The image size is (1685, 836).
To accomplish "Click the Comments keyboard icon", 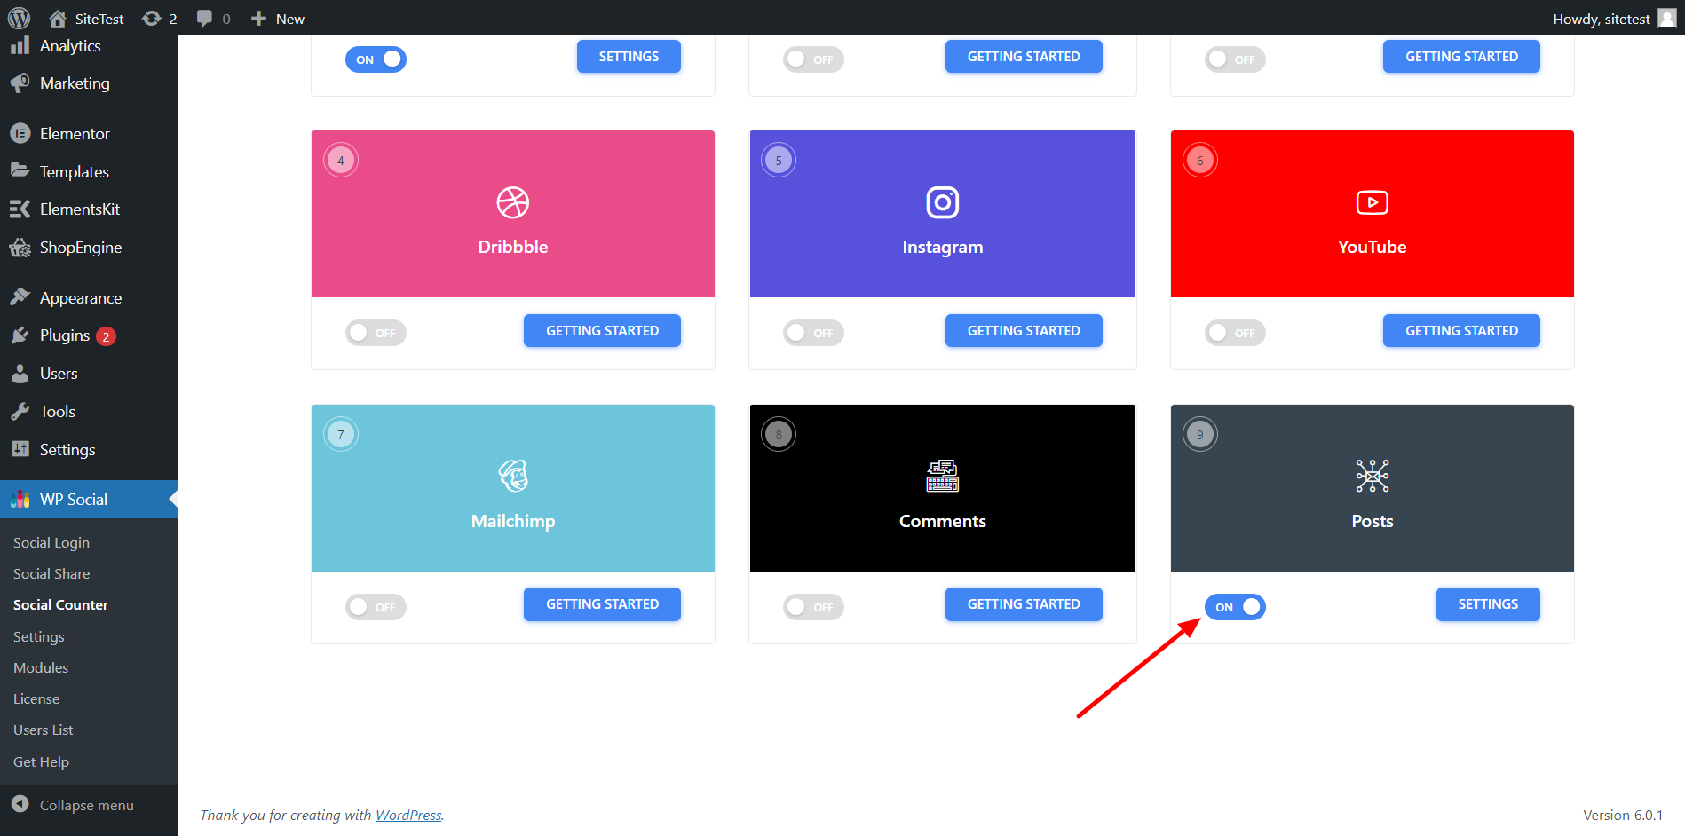I will pyautogui.click(x=943, y=476).
